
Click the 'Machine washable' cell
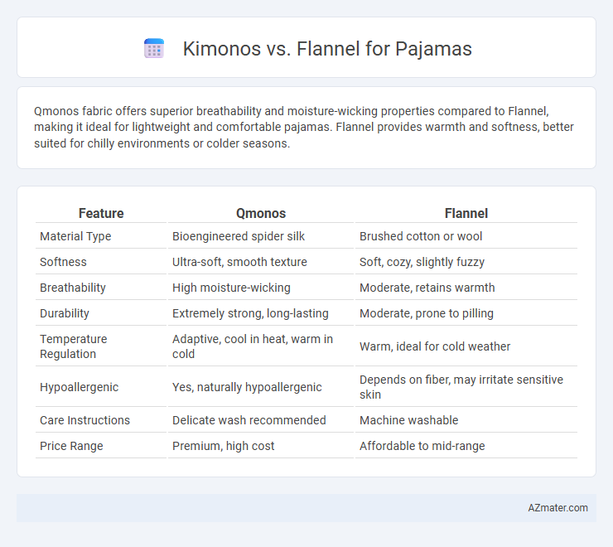[x=408, y=420]
